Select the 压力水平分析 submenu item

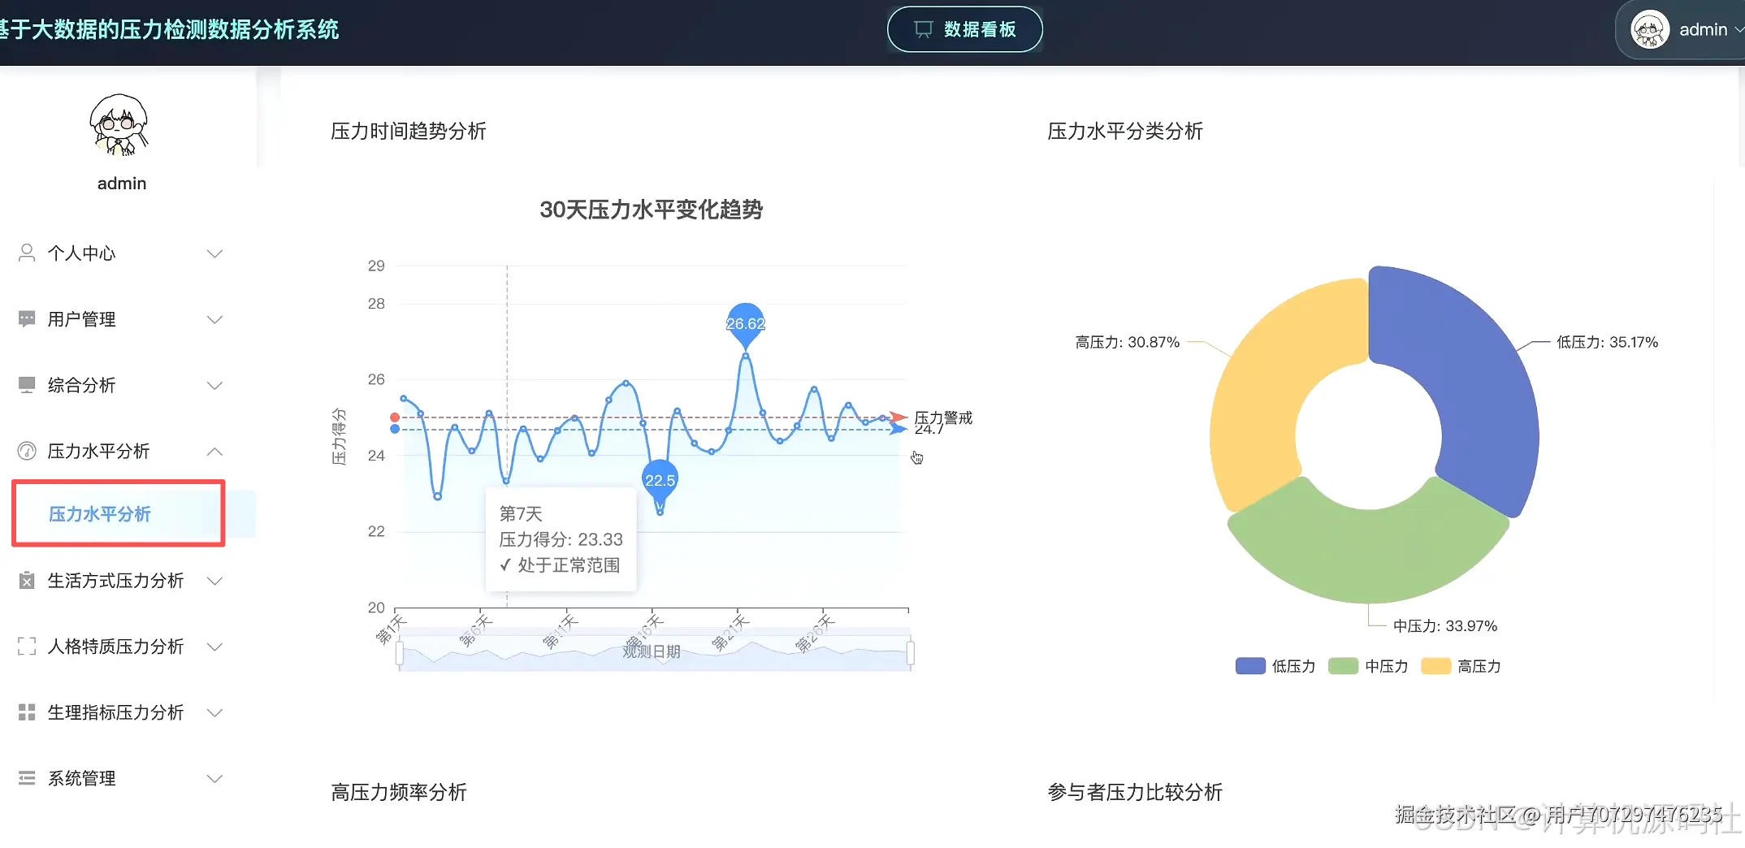[100, 513]
